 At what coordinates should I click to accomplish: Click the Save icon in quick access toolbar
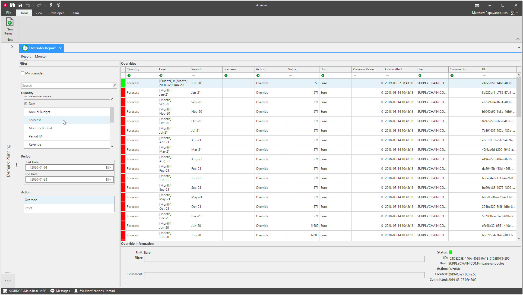point(12,5)
